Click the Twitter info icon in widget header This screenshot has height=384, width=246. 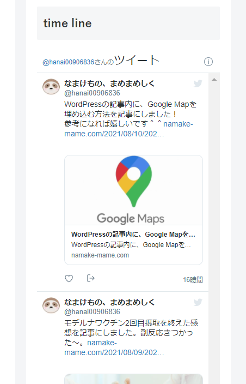pos(208,62)
